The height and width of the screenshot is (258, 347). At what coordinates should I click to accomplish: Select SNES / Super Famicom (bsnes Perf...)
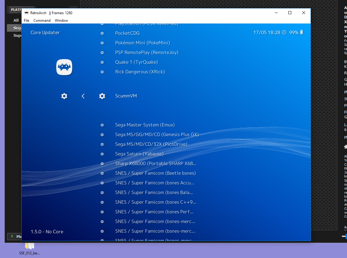point(154,212)
